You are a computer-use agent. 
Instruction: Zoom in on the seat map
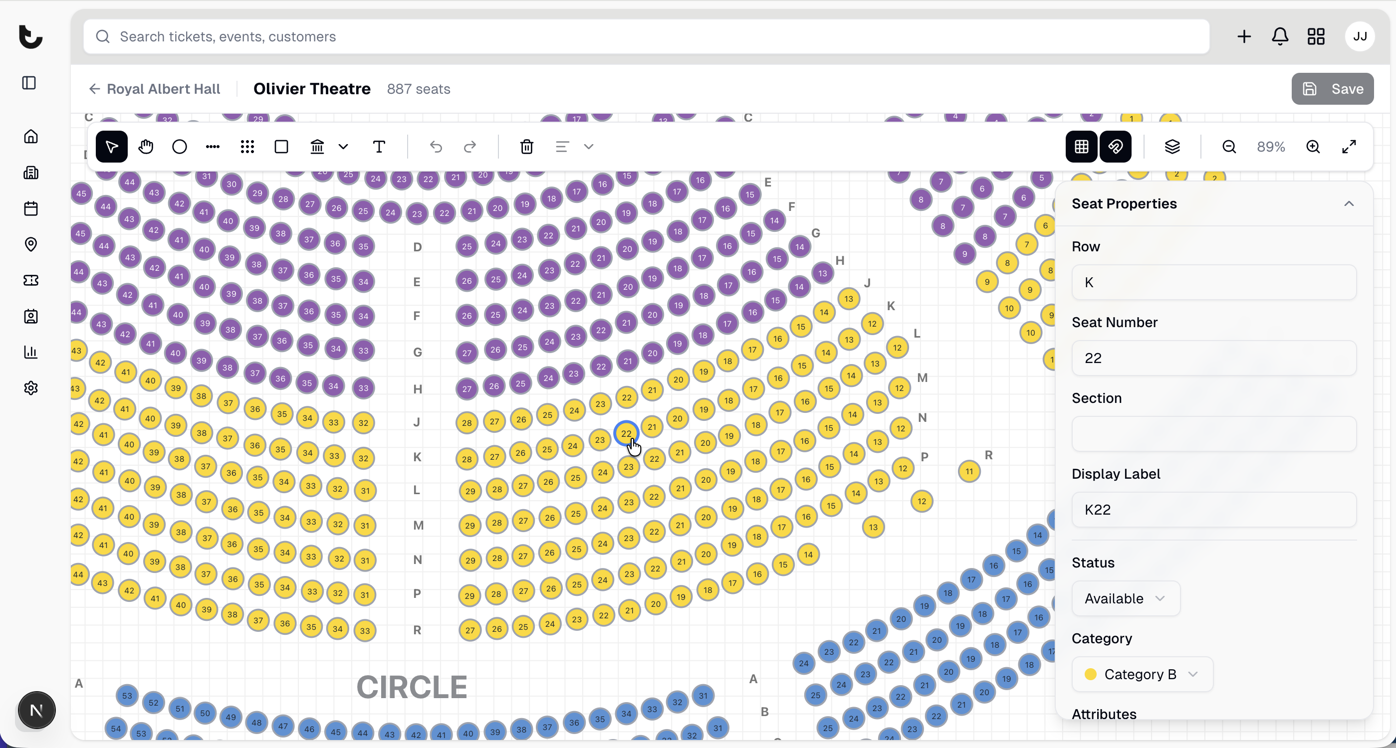[1314, 146]
